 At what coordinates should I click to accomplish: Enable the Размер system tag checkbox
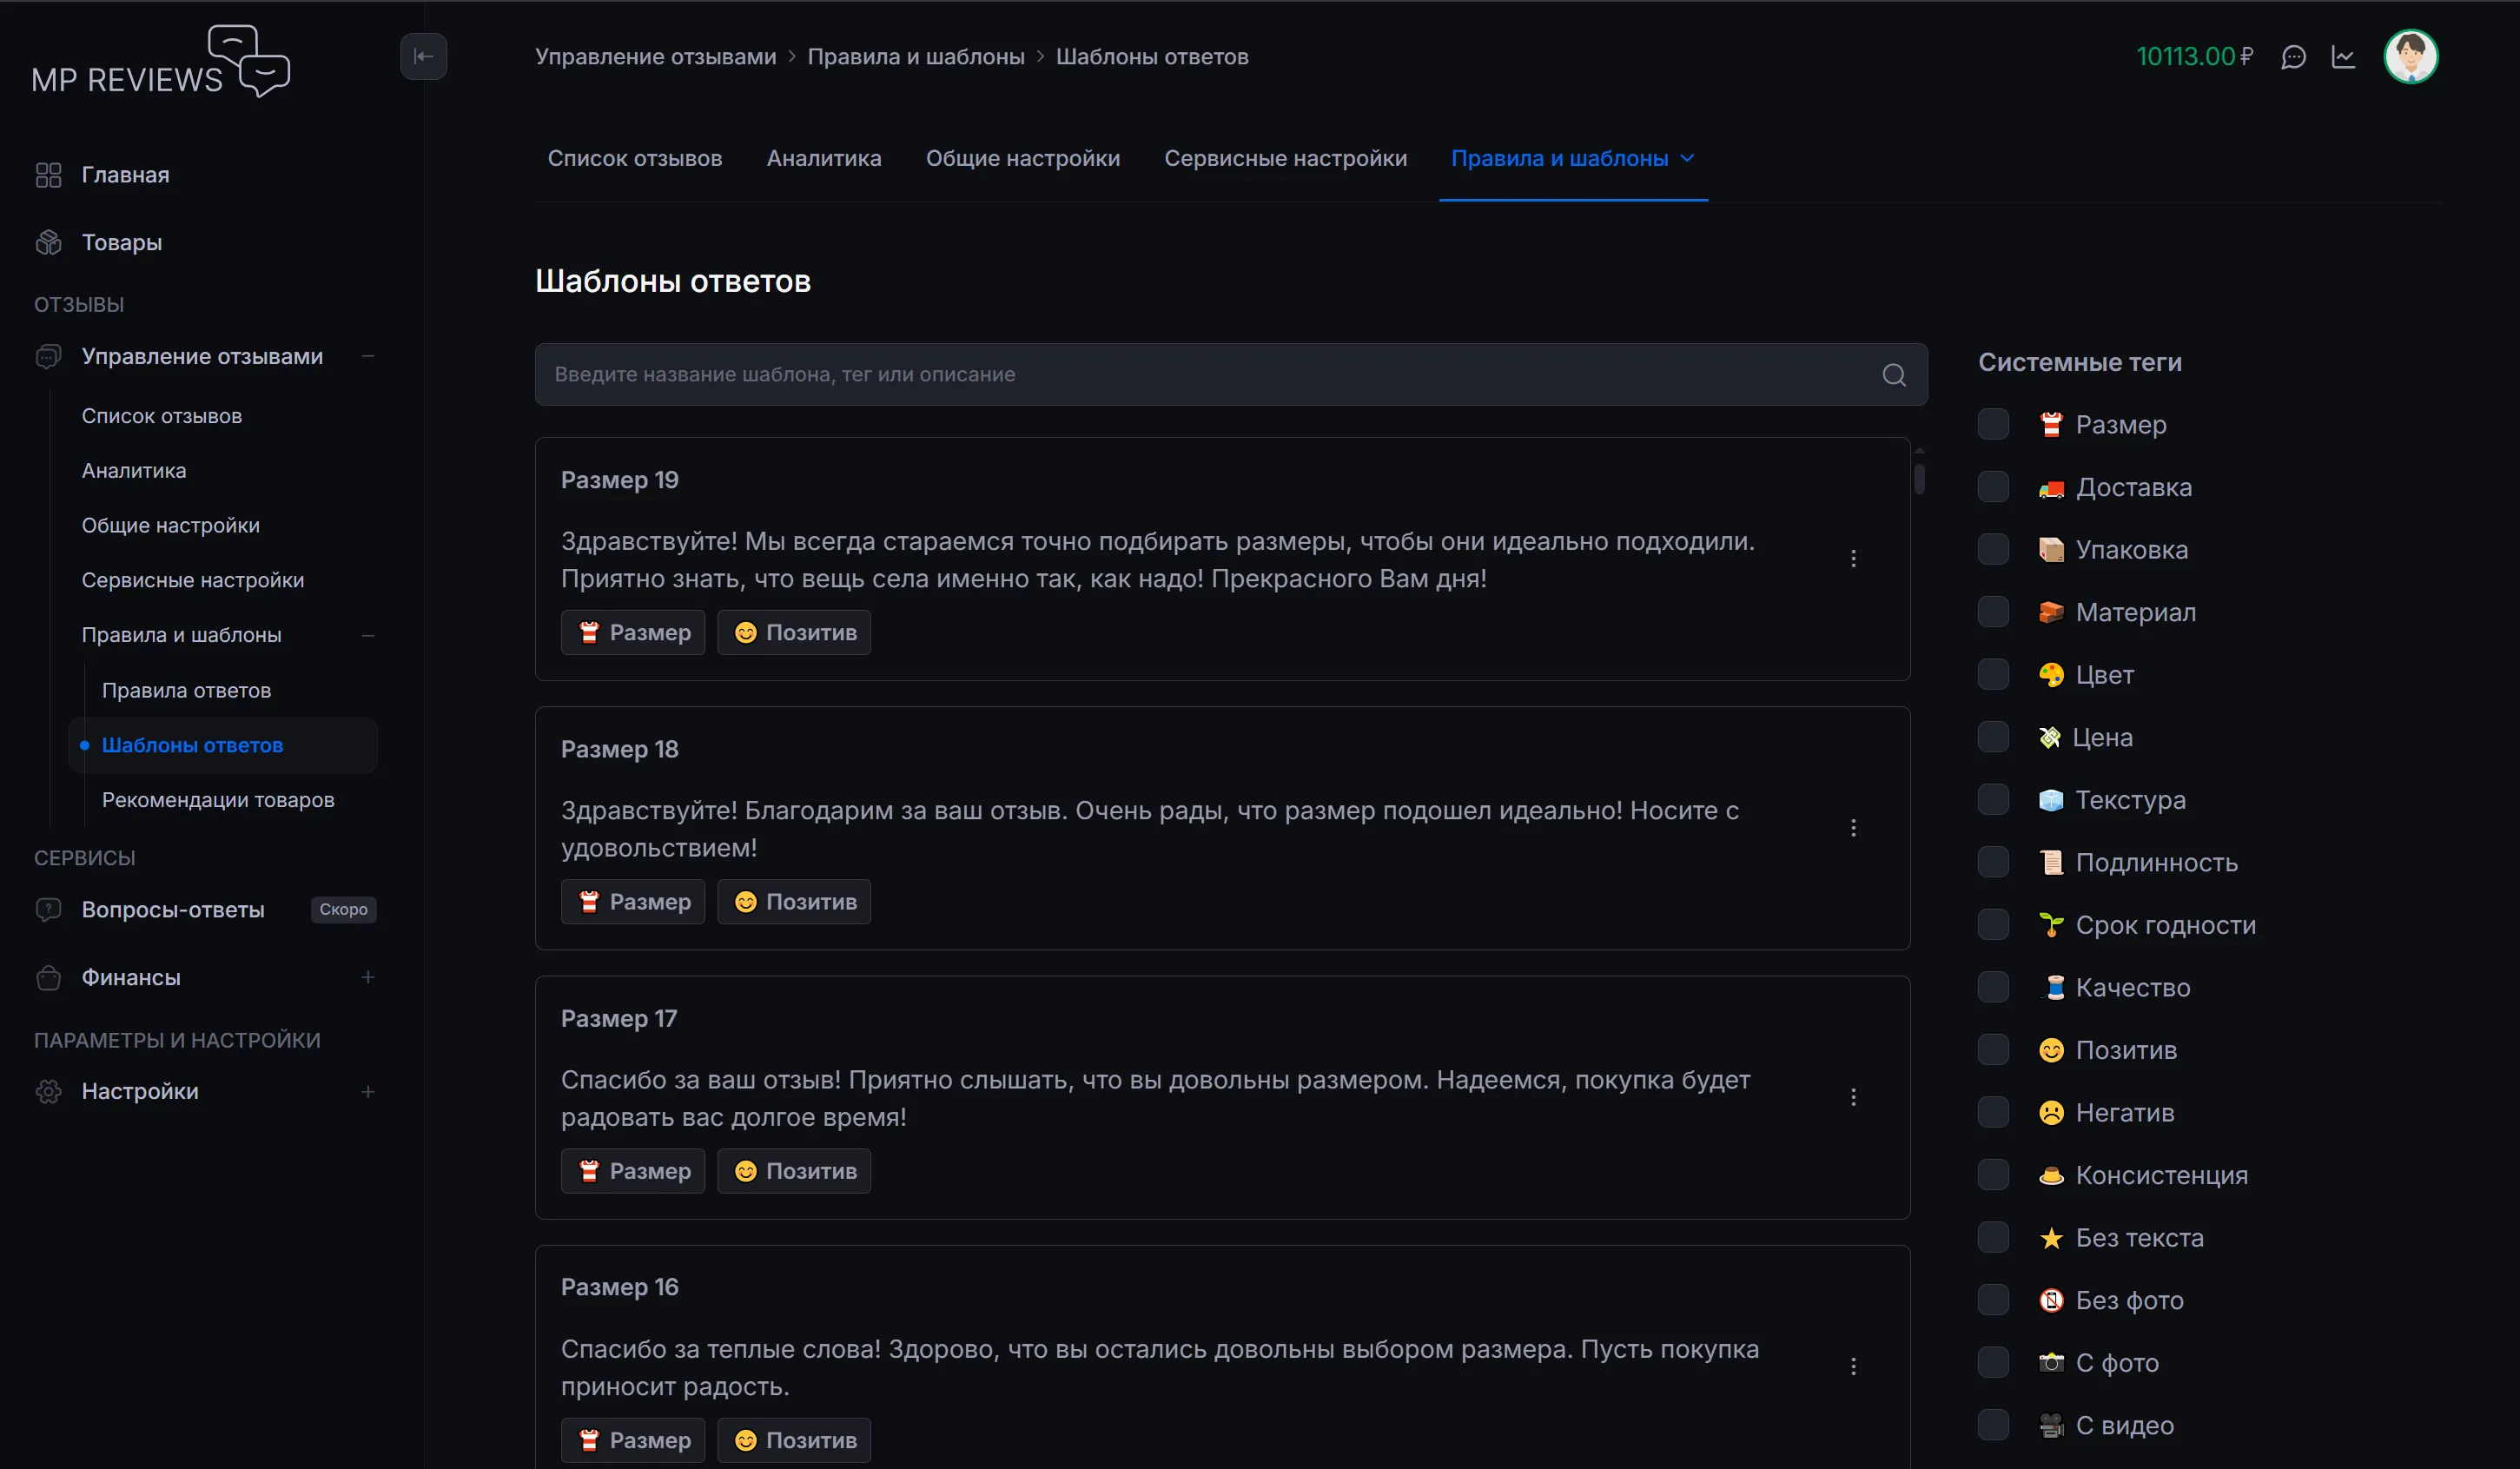point(1992,424)
